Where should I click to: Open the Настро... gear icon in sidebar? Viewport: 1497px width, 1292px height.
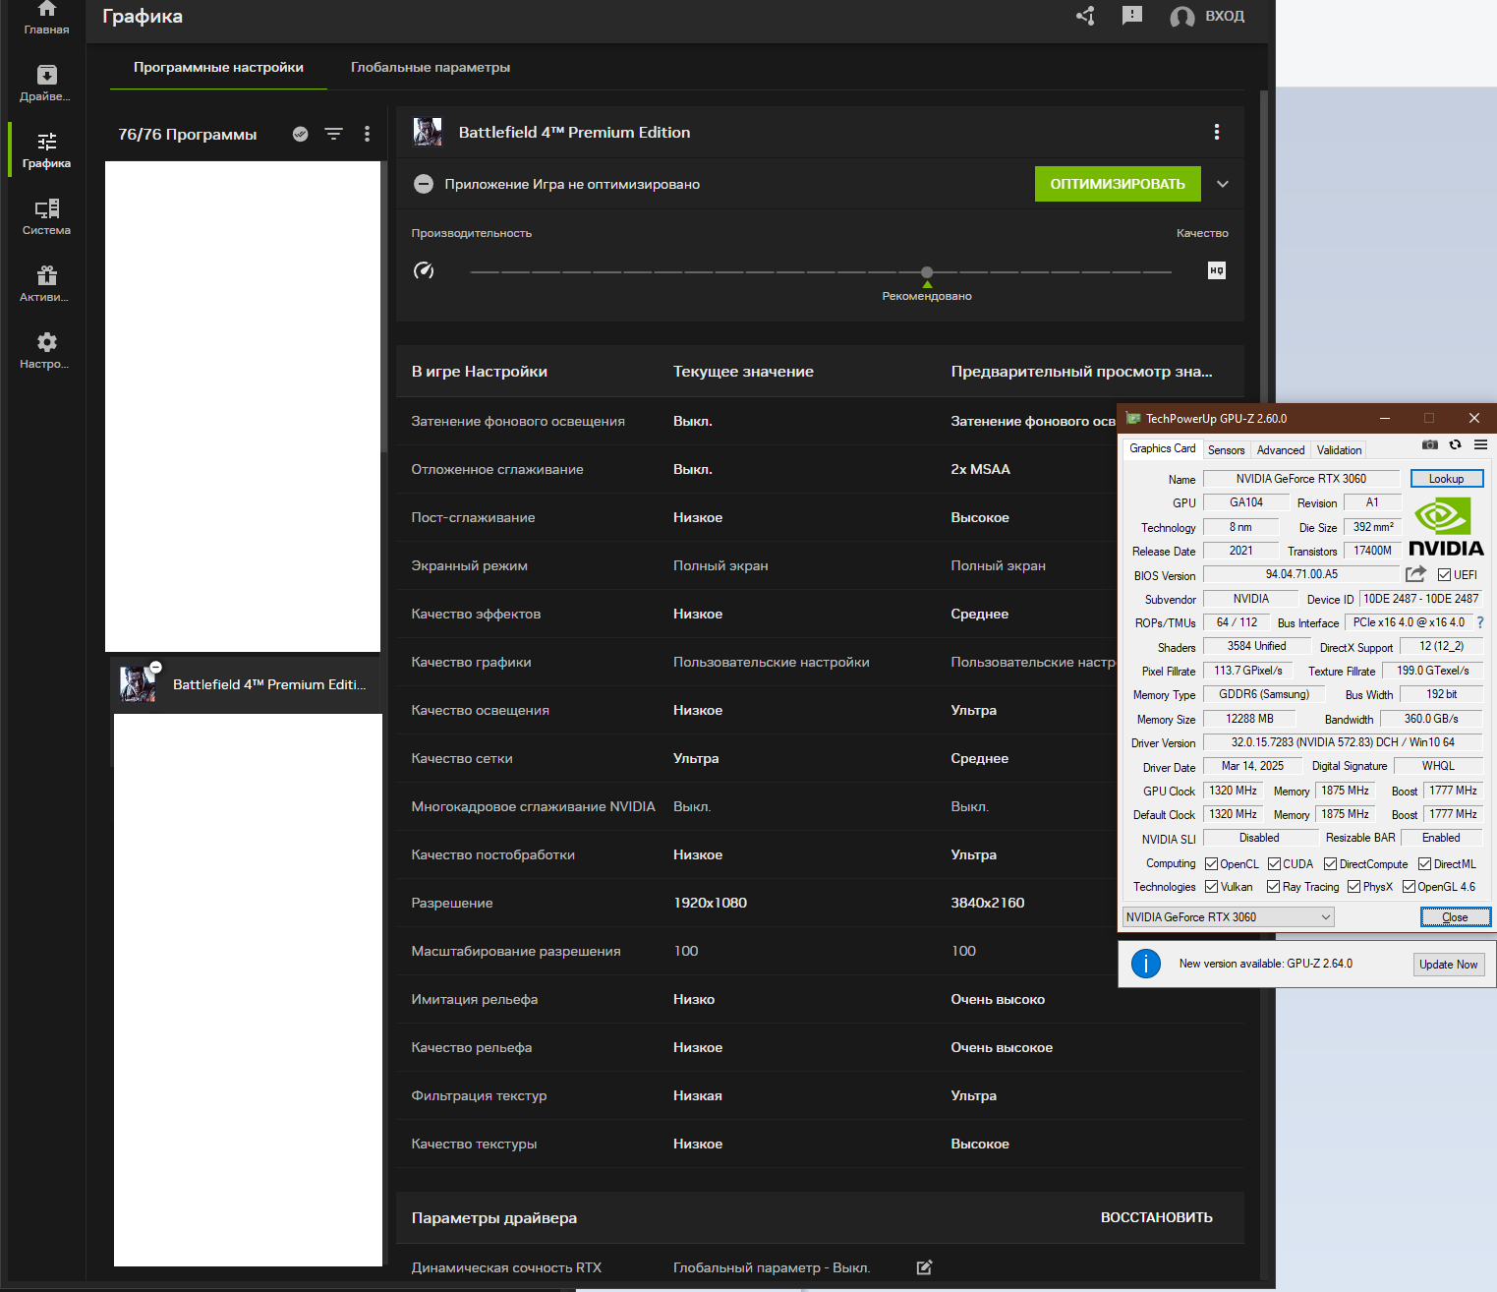pos(46,342)
